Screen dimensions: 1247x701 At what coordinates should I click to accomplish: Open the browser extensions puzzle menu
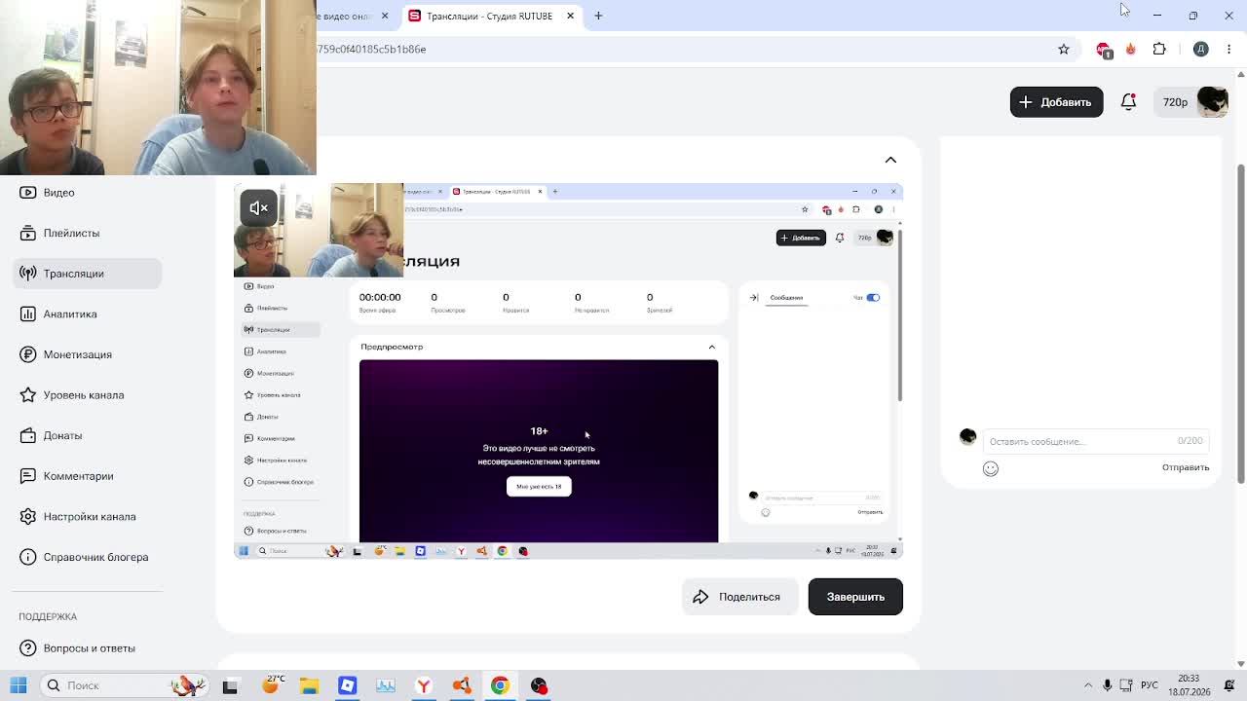pyautogui.click(x=1159, y=49)
